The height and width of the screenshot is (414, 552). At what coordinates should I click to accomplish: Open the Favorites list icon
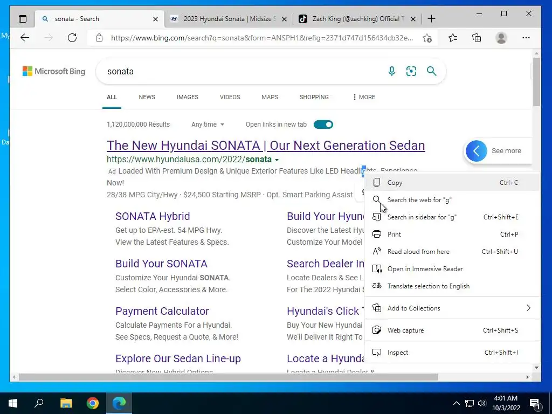tap(453, 38)
